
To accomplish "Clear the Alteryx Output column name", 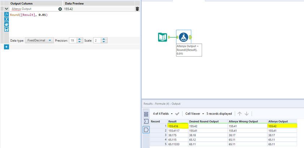I will 60,9.
